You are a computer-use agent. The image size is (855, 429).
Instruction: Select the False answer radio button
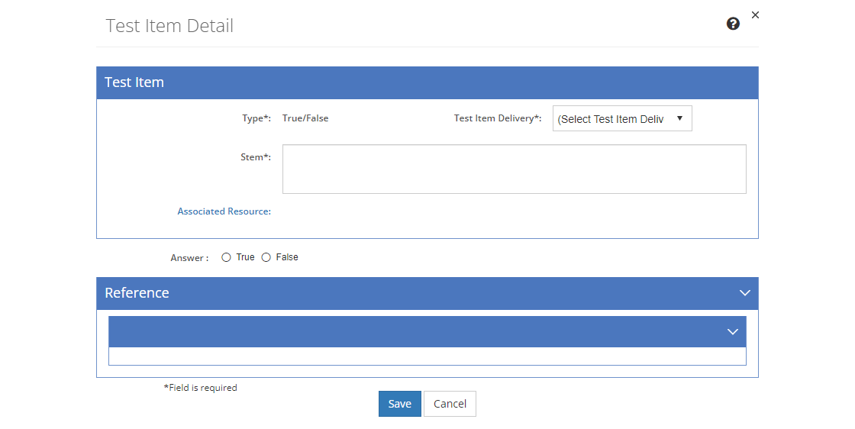(x=266, y=257)
